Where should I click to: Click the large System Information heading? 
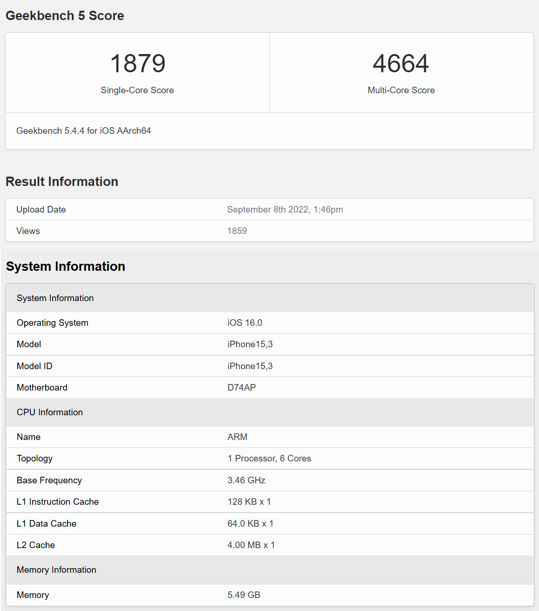coord(66,267)
